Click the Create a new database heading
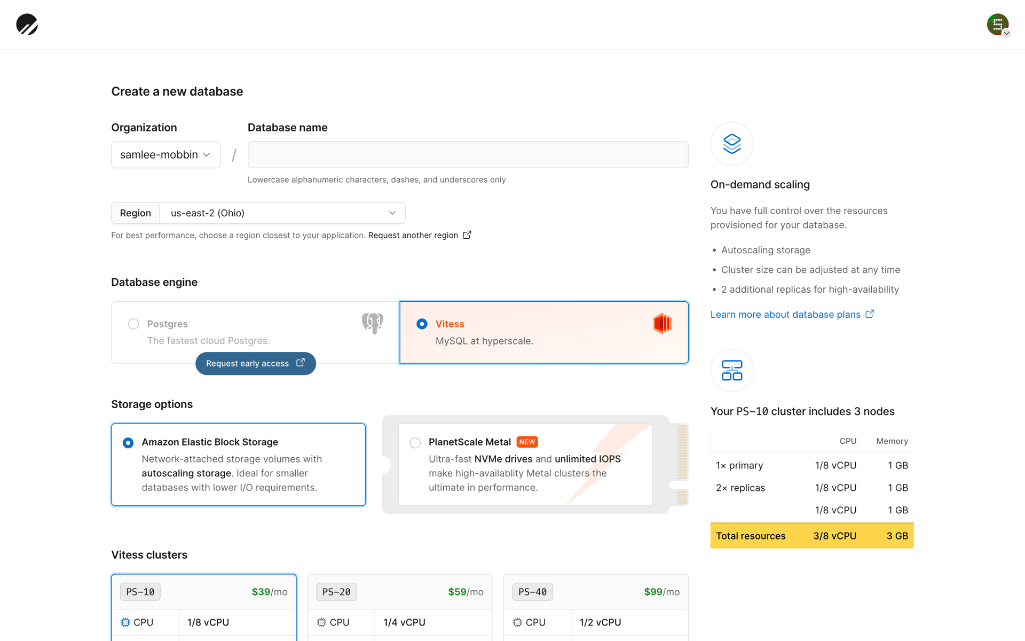 pyautogui.click(x=177, y=91)
